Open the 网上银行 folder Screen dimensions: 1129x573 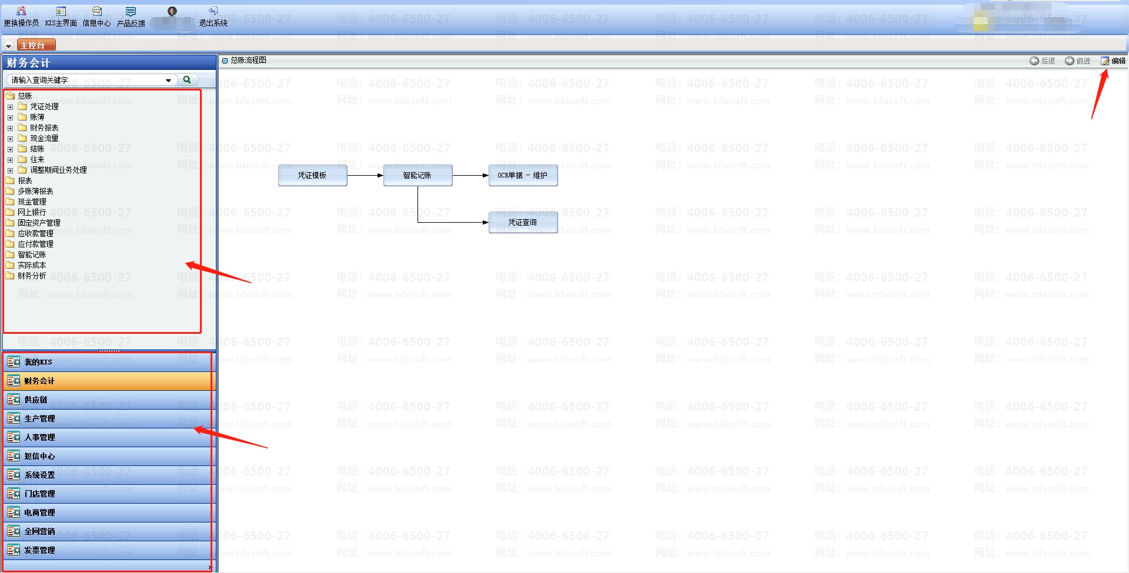pyautogui.click(x=32, y=212)
